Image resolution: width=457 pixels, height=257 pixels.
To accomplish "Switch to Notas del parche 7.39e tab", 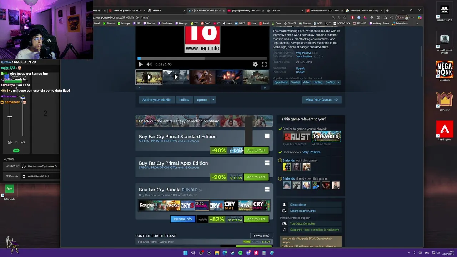I will click(127, 11).
